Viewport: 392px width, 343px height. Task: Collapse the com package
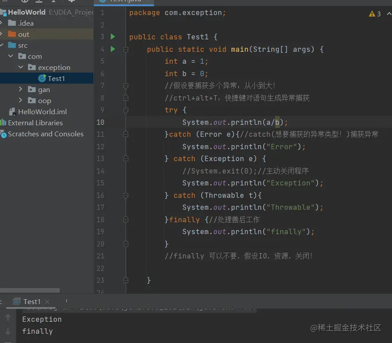pyautogui.click(x=11, y=56)
